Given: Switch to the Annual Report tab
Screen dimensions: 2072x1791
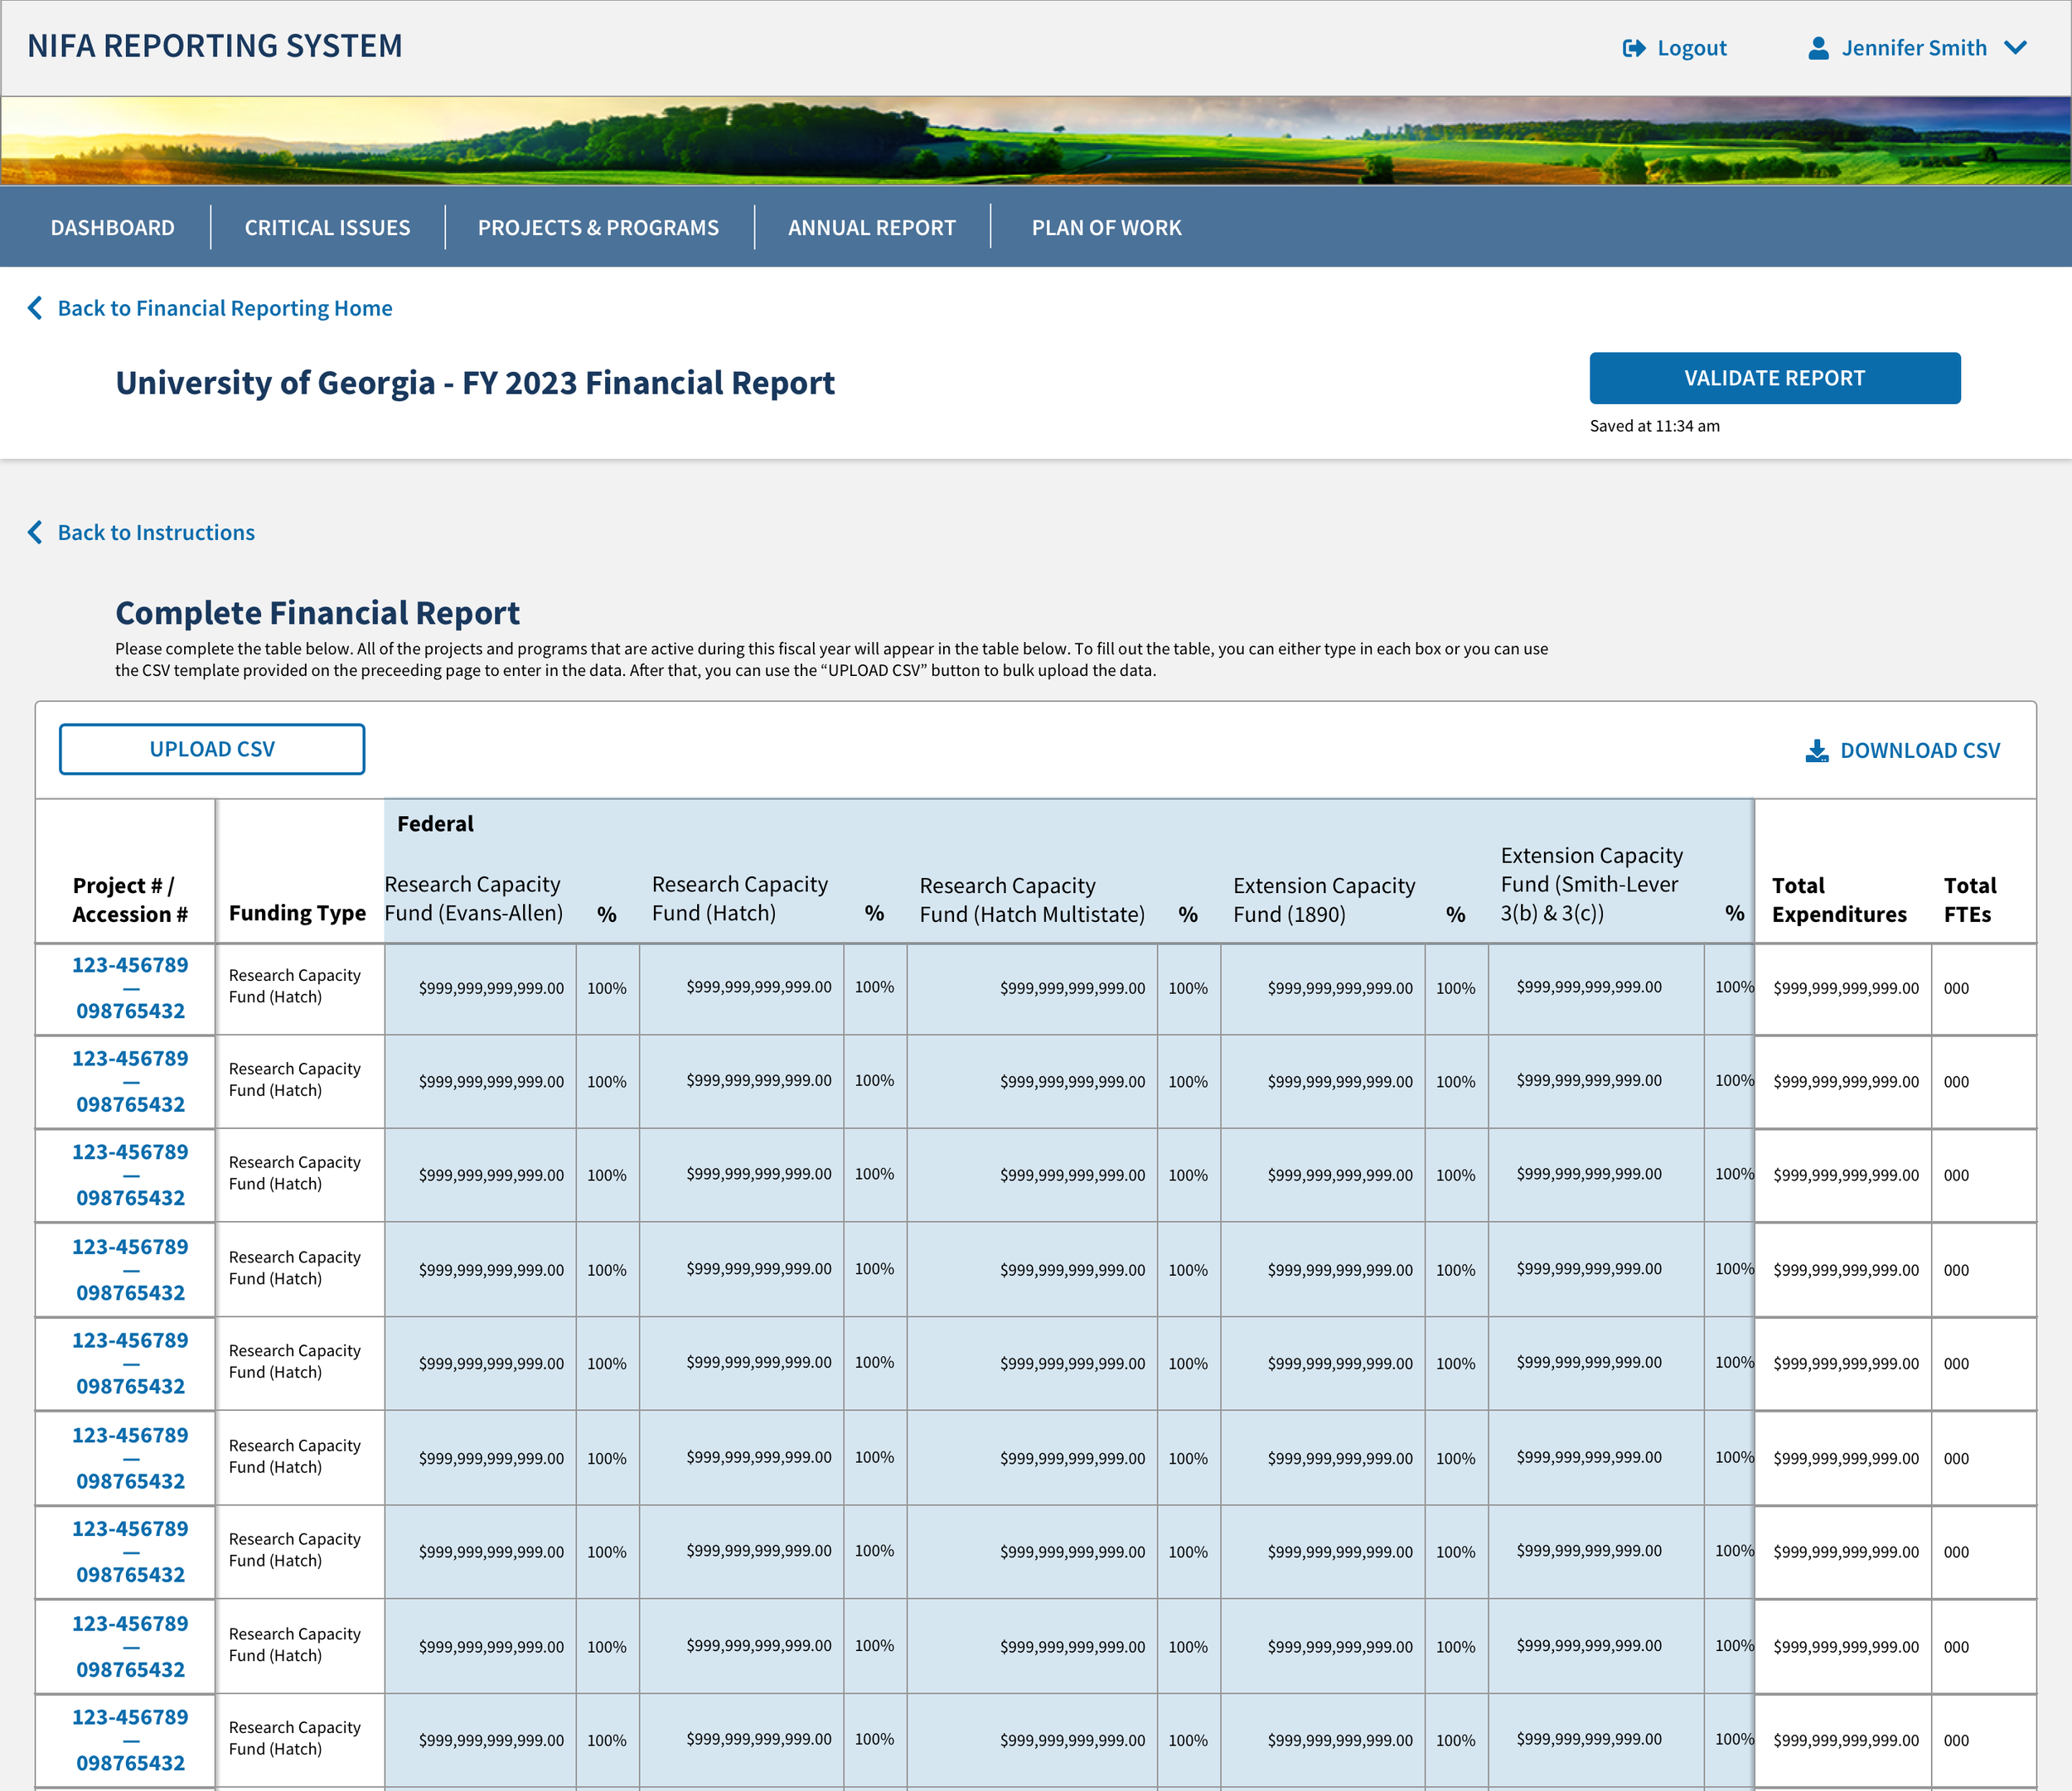Looking at the screenshot, I should [x=871, y=228].
